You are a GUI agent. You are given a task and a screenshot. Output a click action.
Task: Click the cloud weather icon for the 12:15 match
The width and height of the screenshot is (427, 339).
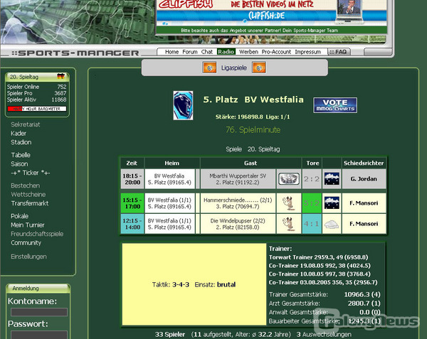[x=331, y=223]
